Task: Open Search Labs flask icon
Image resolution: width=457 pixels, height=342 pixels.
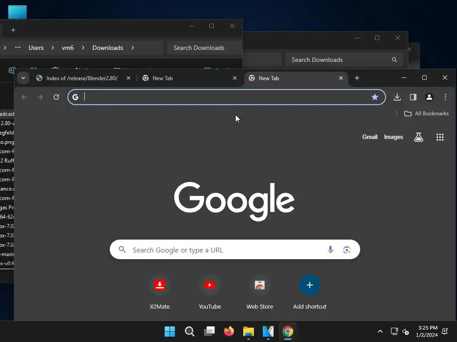Action: (419, 137)
